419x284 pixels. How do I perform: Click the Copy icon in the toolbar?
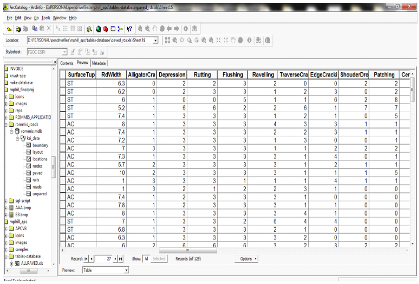(x=35, y=29)
